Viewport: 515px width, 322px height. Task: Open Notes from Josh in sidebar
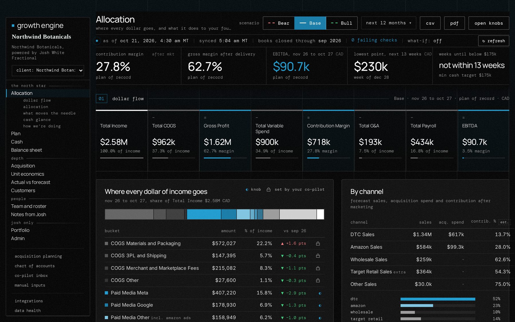tap(29, 215)
